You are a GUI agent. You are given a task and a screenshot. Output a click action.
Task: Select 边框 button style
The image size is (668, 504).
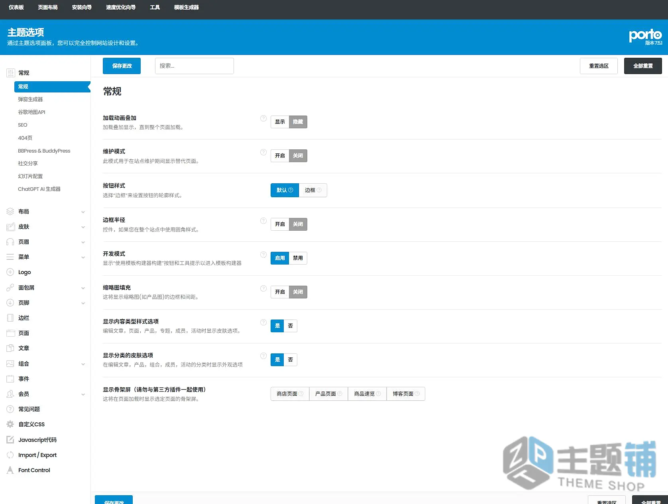click(x=313, y=190)
